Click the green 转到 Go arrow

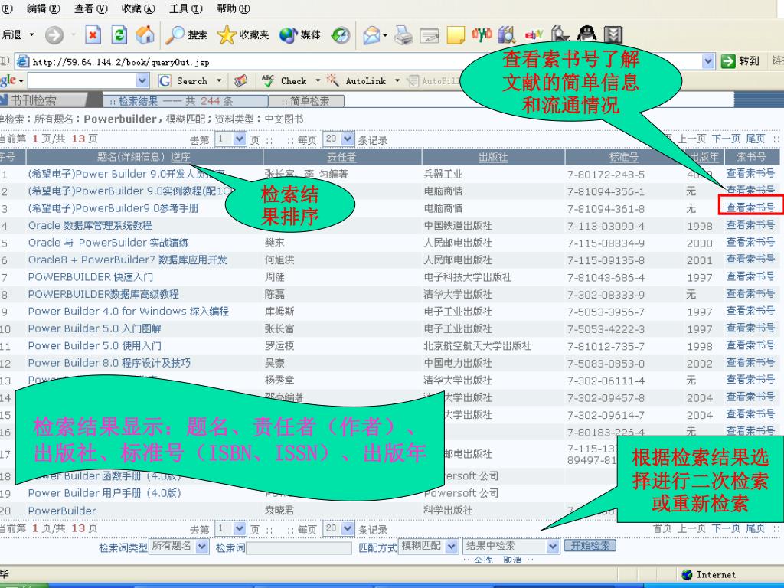[x=728, y=61]
